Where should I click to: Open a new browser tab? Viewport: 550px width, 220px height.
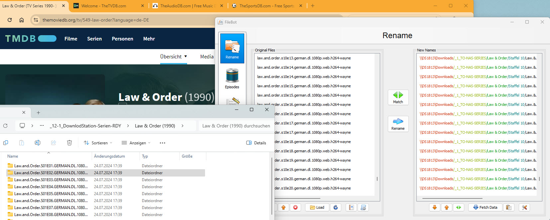pos(312,6)
